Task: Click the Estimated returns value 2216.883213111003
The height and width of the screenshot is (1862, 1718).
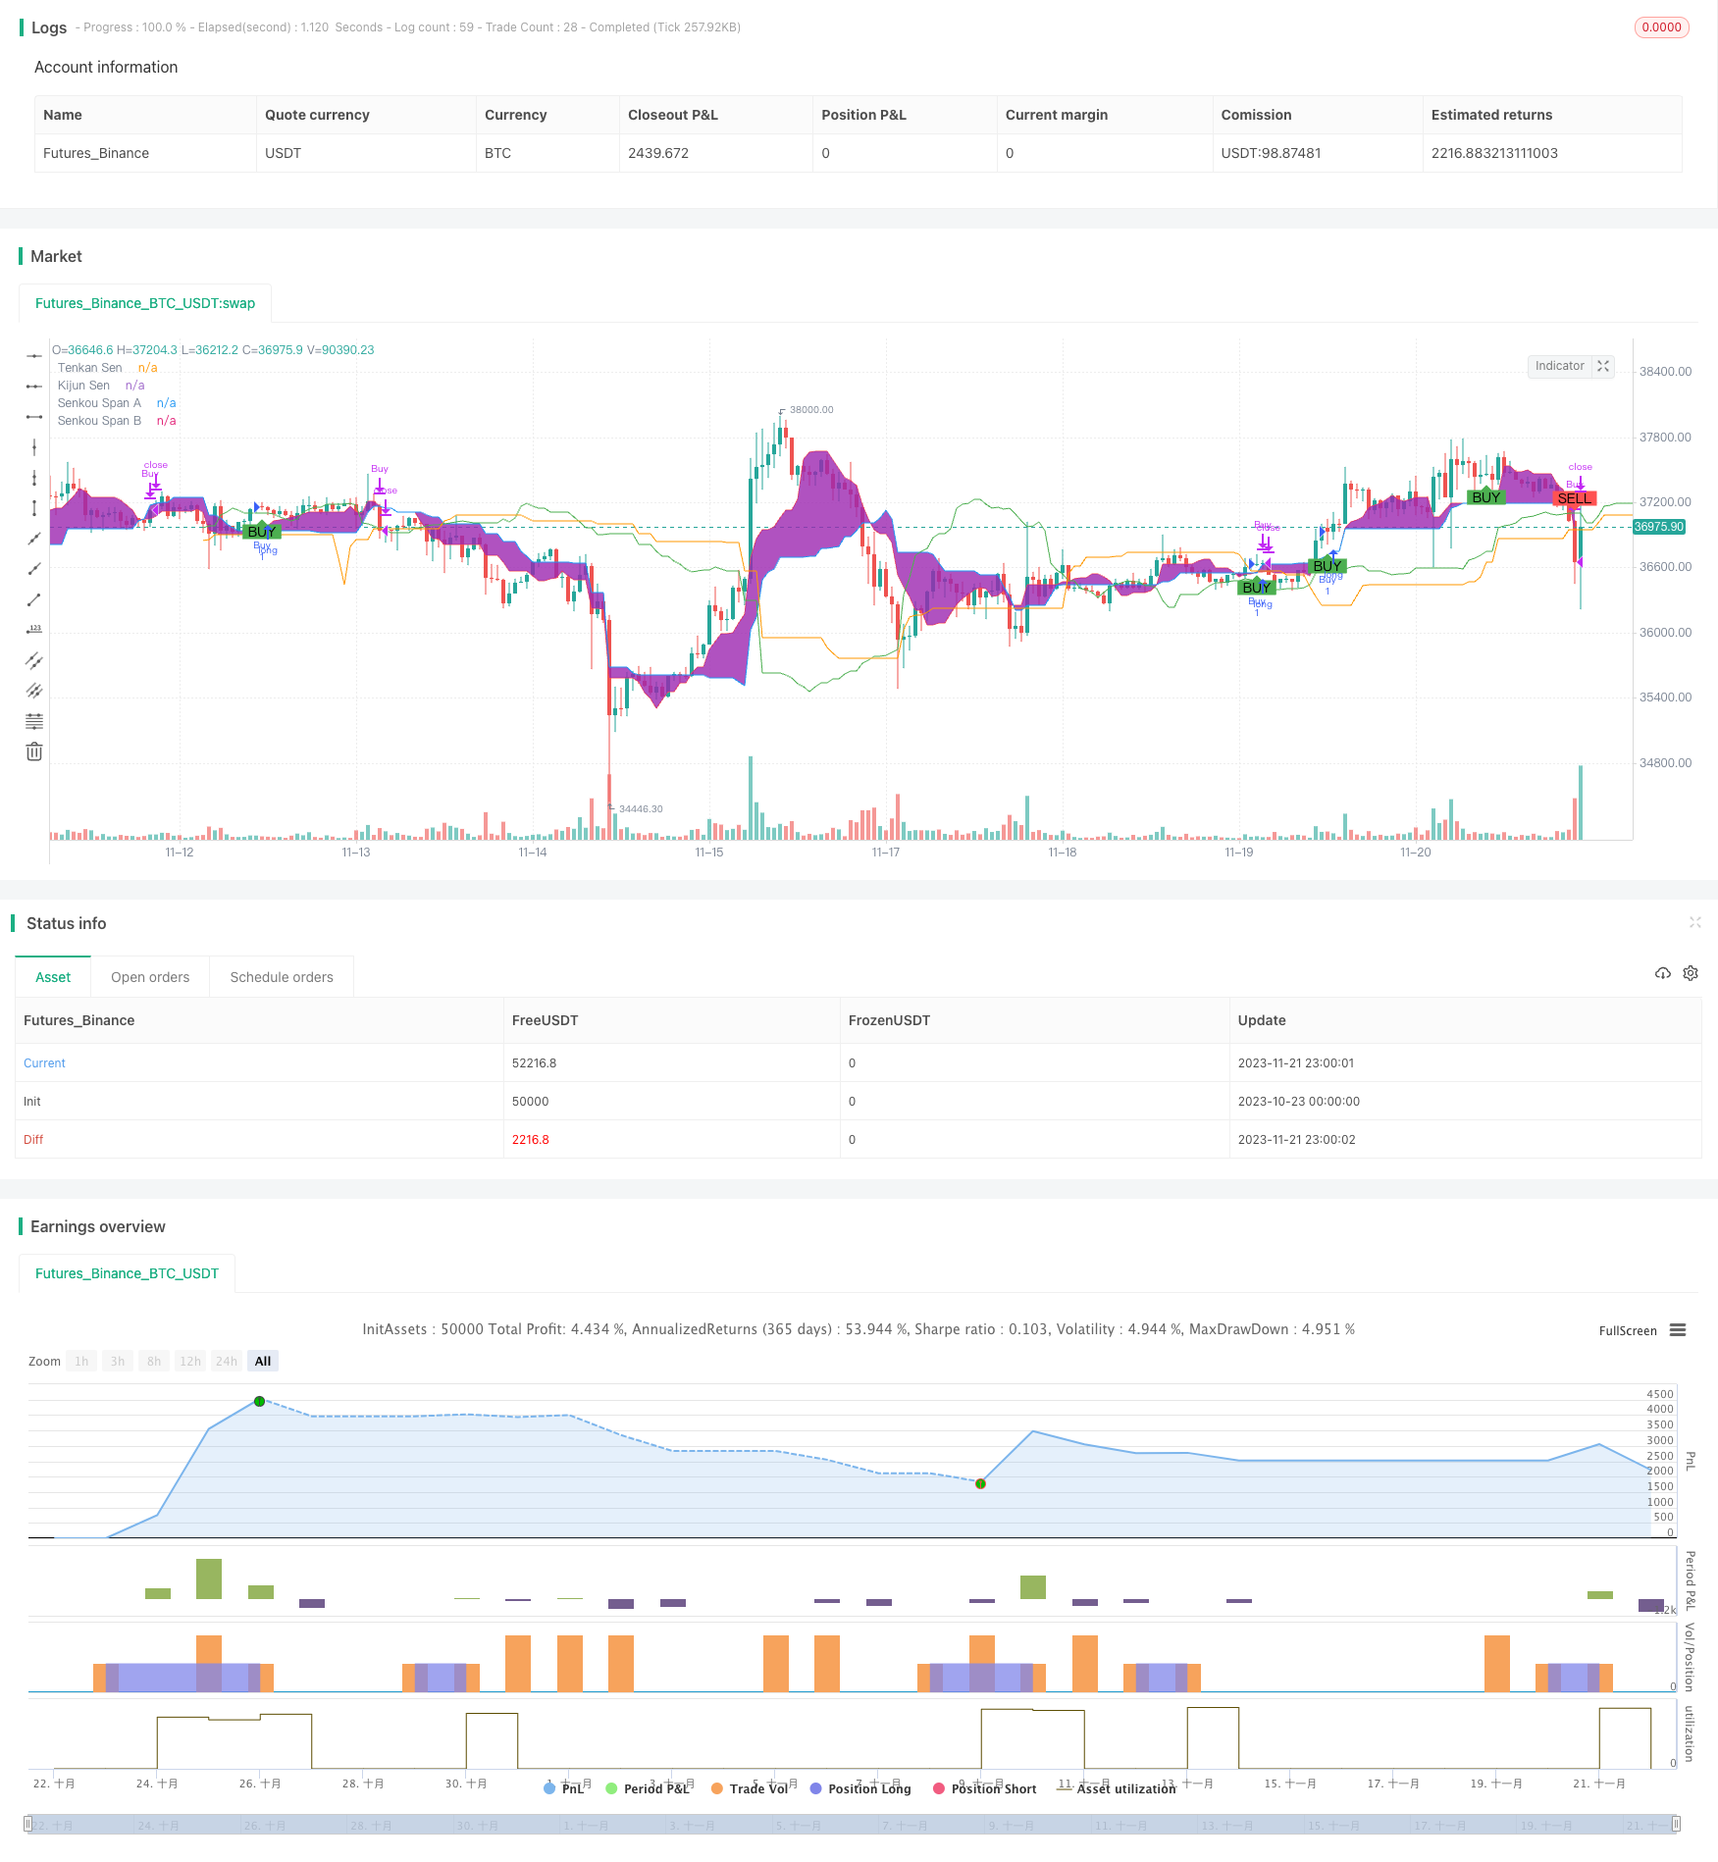Action: click(1494, 153)
